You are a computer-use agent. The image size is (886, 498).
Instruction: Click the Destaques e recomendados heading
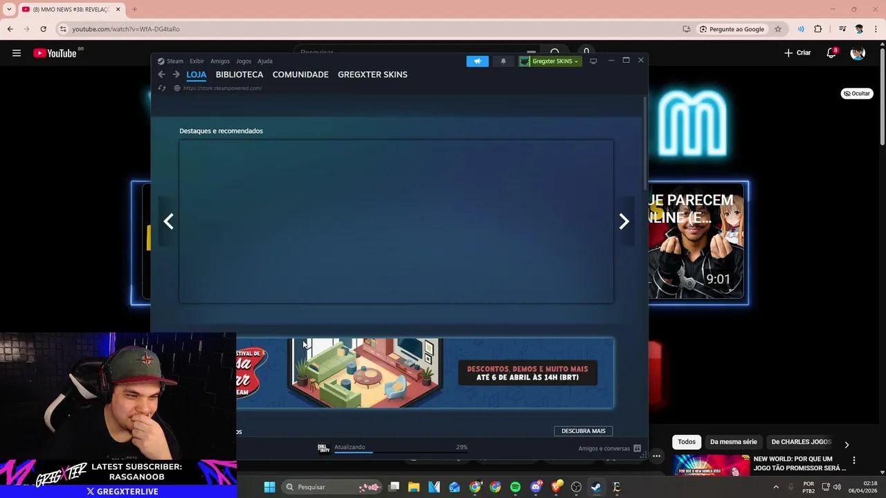(221, 131)
